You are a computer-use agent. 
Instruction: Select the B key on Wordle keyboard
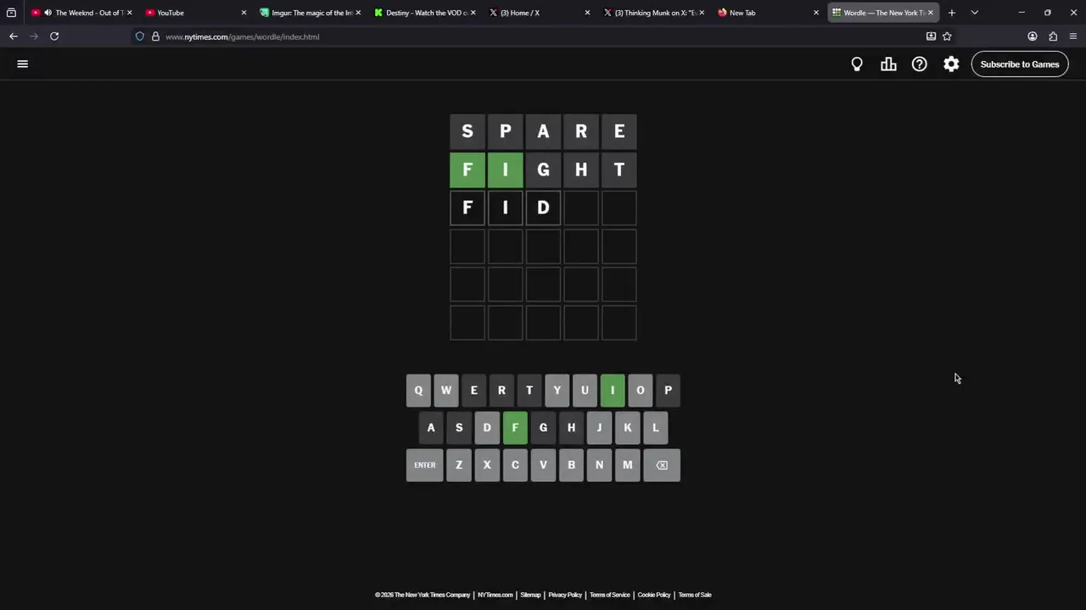click(571, 465)
